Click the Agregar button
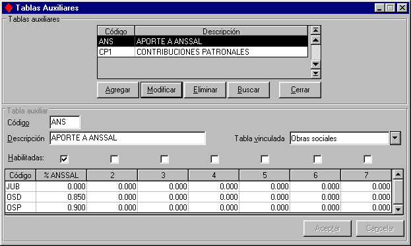 (x=117, y=90)
